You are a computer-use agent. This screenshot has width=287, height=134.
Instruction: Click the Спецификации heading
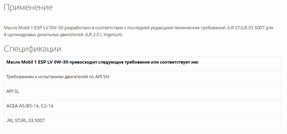pyautogui.click(x=32, y=49)
